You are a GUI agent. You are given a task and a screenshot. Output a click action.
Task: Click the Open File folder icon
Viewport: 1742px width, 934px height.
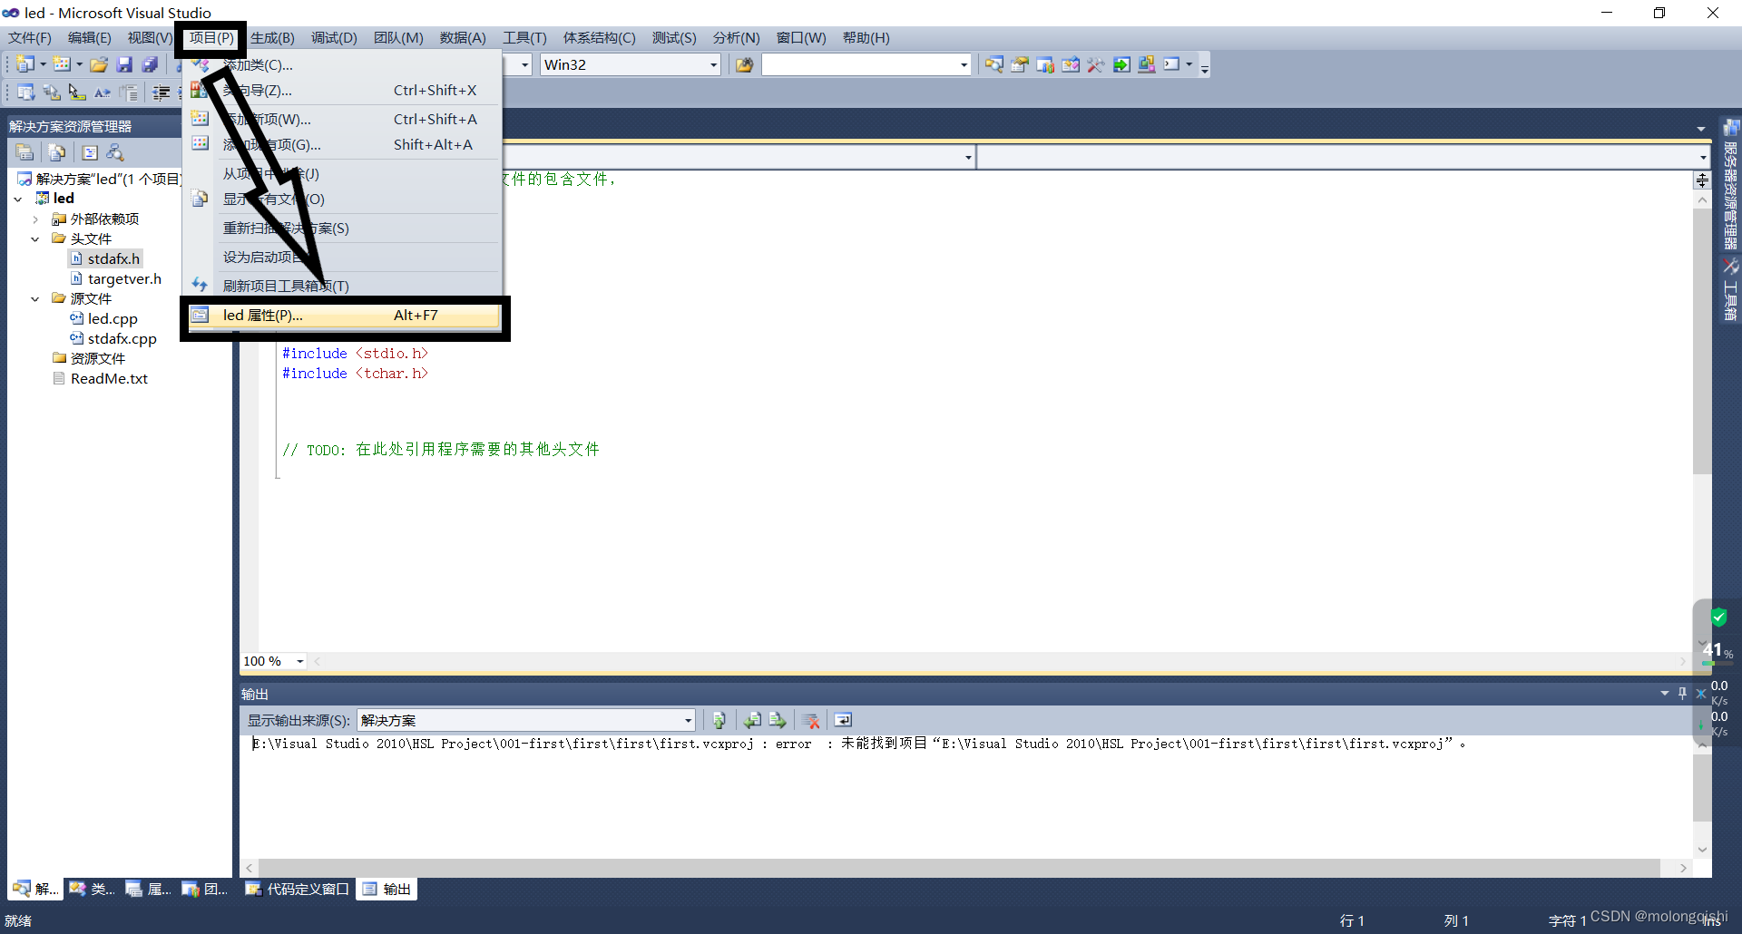pos(99,64)
